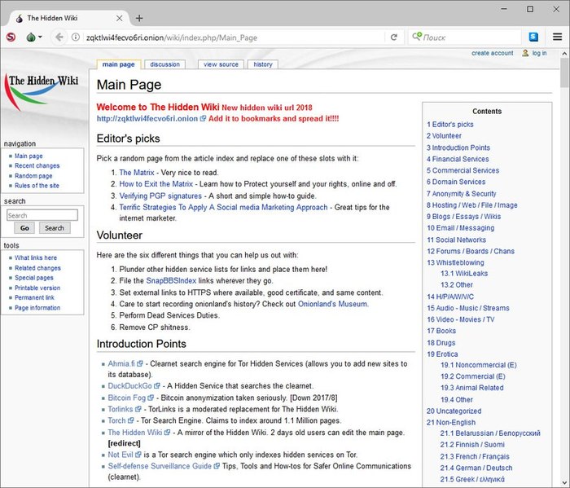Click the vertical scrollbar thumb

tap(564, 73)
